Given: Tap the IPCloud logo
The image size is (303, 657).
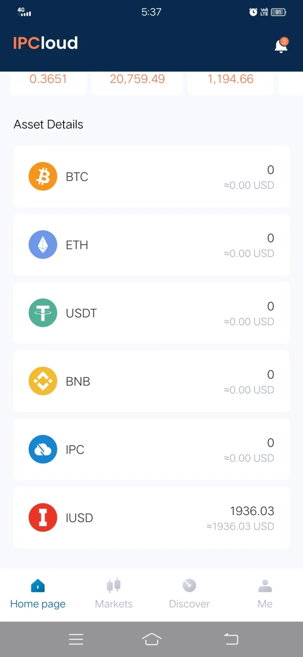Looking at the screenshot, I should (45, 43).
